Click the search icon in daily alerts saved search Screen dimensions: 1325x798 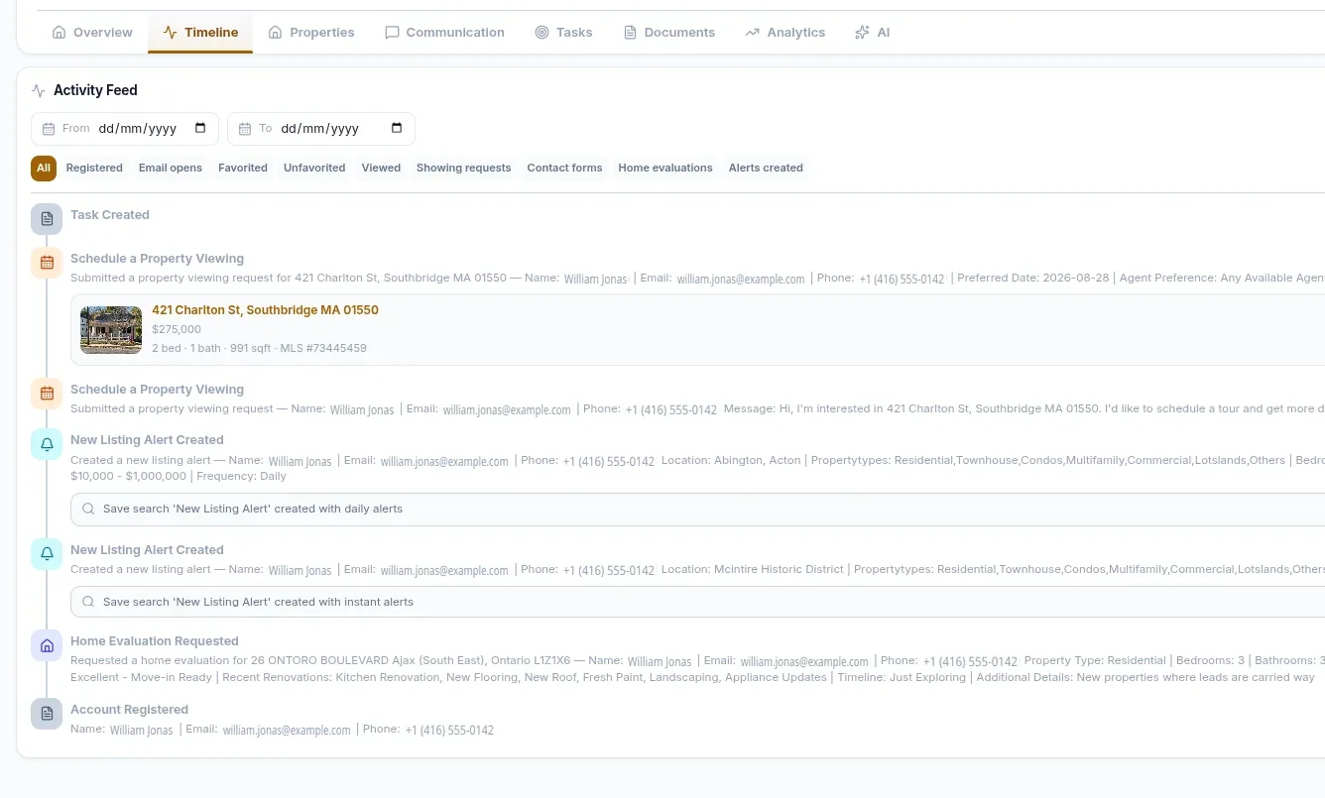pyautogui.click(x=88, y=509)
